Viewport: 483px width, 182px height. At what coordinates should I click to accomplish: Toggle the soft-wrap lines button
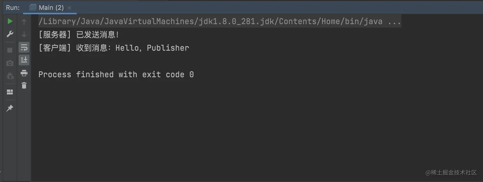(x=24, y=47)
